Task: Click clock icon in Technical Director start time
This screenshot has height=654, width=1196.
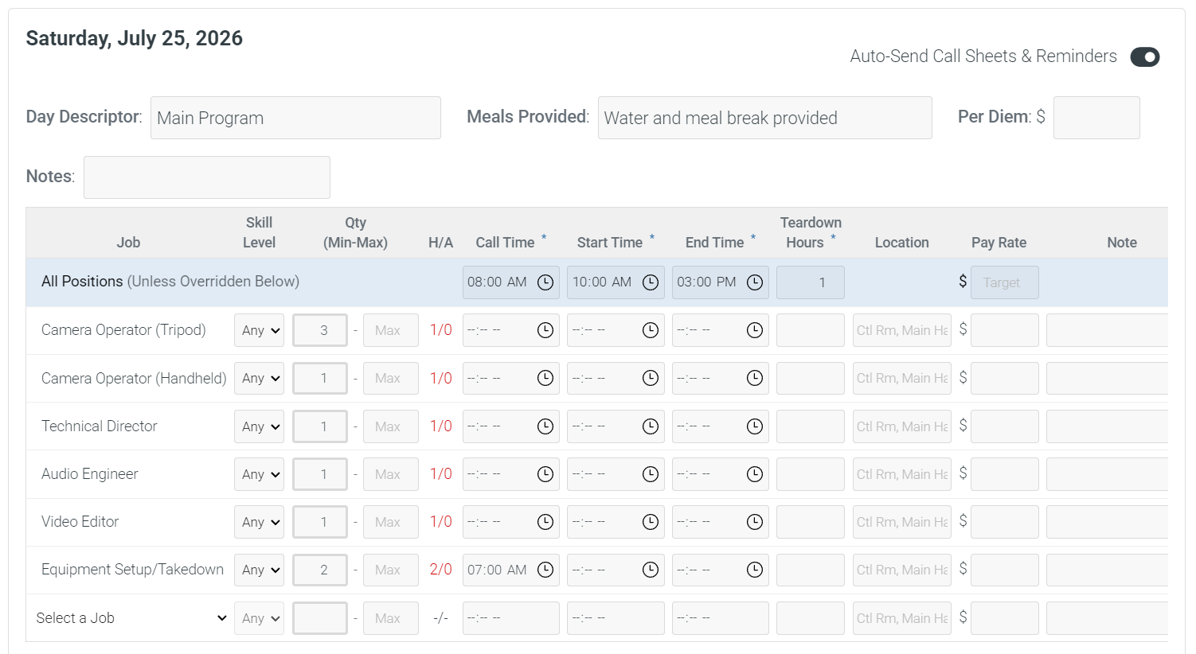Action: click(651, 426)
